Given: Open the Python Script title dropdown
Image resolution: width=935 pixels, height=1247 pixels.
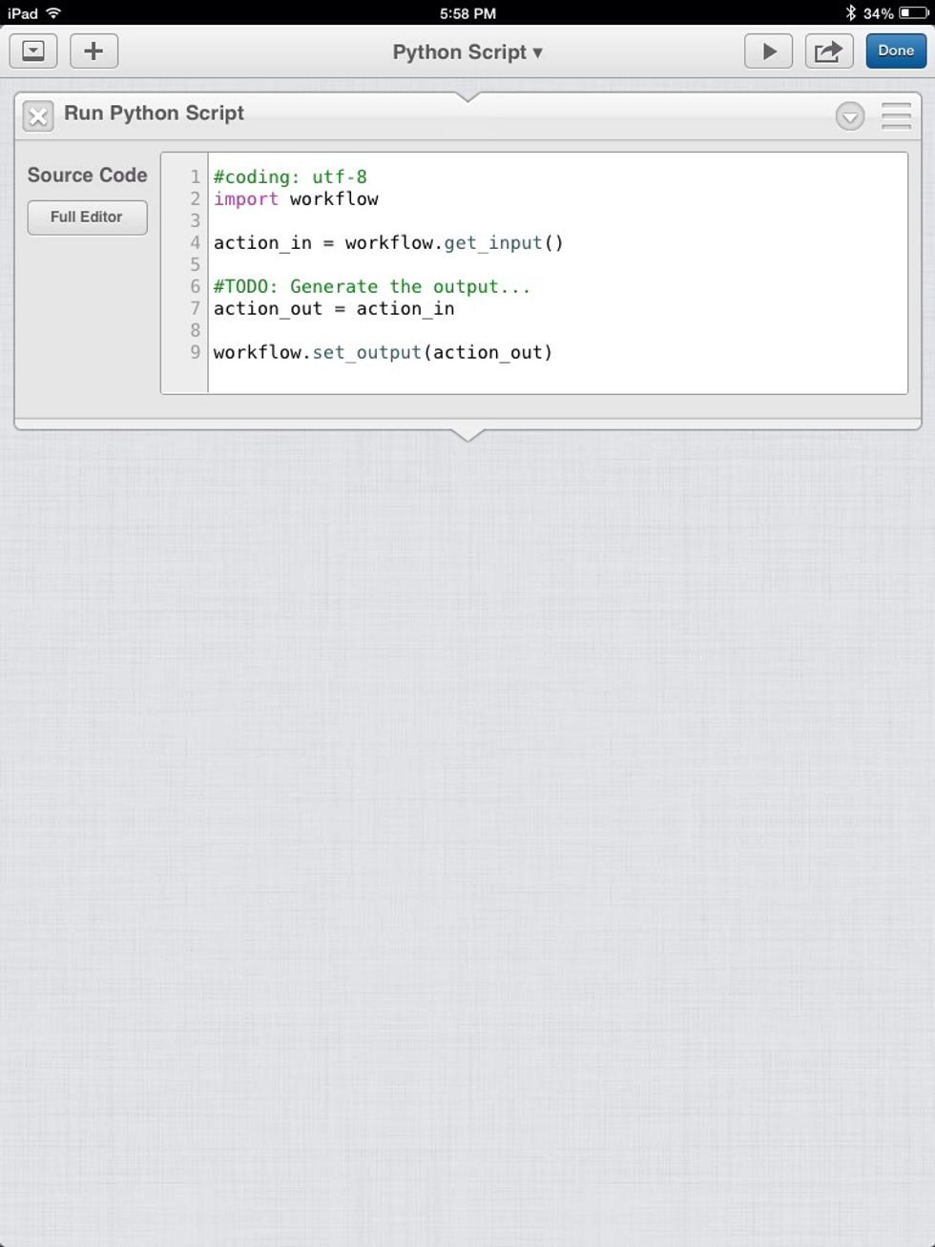Looking at the screenshot, I should [x=466, y=52].
